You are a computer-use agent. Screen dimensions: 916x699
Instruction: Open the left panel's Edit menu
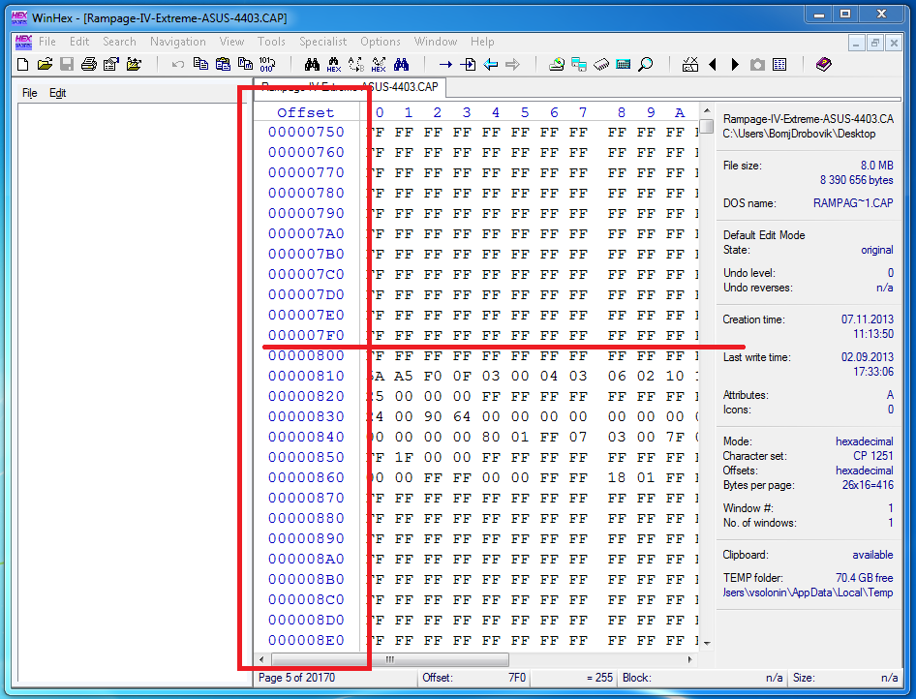pos(57,93)
